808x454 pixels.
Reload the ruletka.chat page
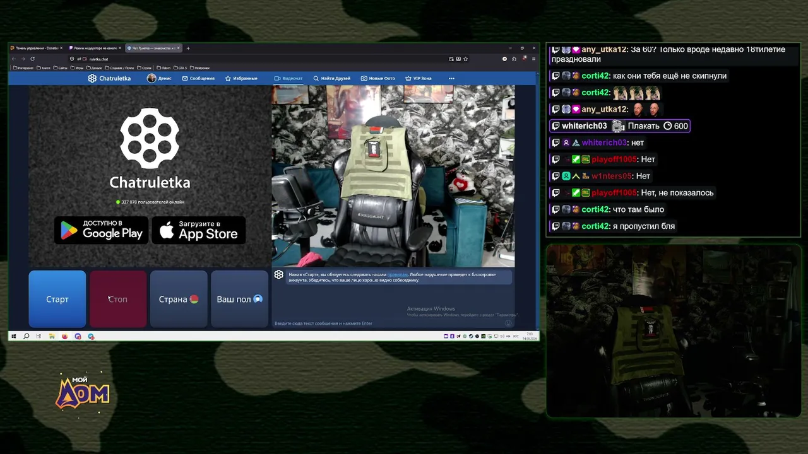pyautogui.click(x=33, y=59)
